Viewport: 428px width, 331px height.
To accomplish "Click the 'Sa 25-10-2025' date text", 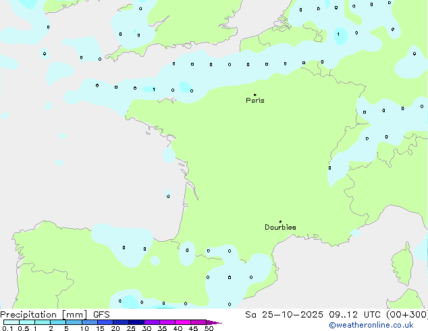I will point(284,315).
